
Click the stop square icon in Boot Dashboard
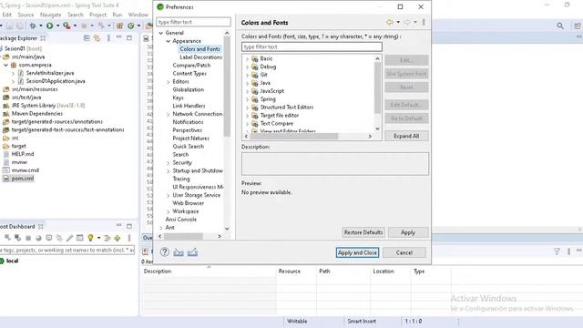pos(28,238)
